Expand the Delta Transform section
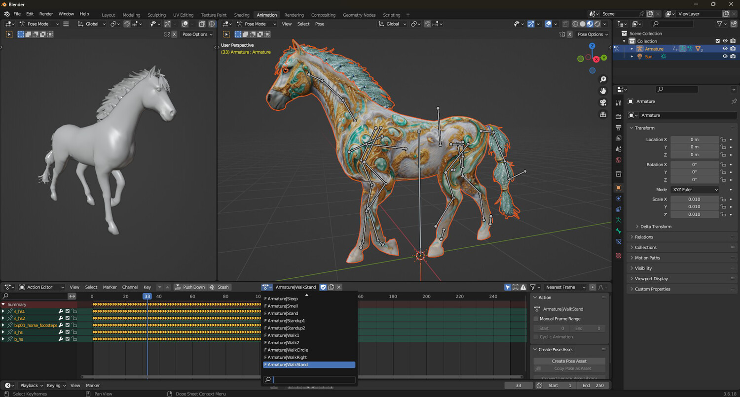The image size is (740, 397). click(x=655, y=227)
